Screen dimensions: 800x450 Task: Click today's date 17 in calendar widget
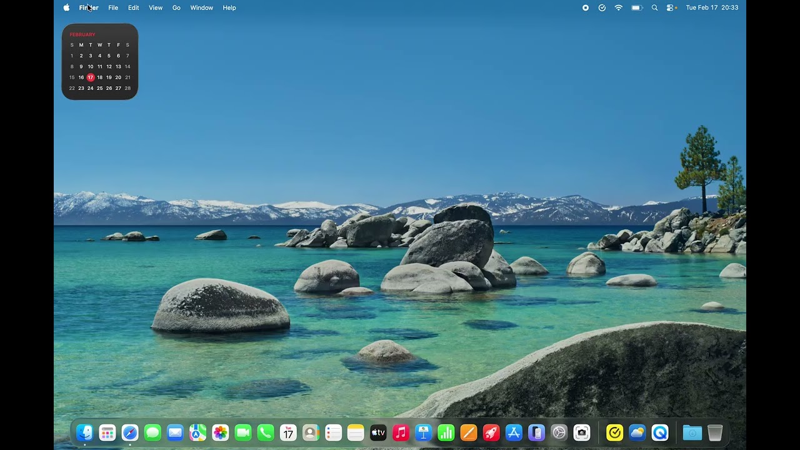coord(91,77)
